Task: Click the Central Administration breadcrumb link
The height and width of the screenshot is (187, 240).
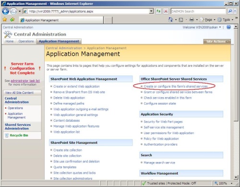Action: 64,48
